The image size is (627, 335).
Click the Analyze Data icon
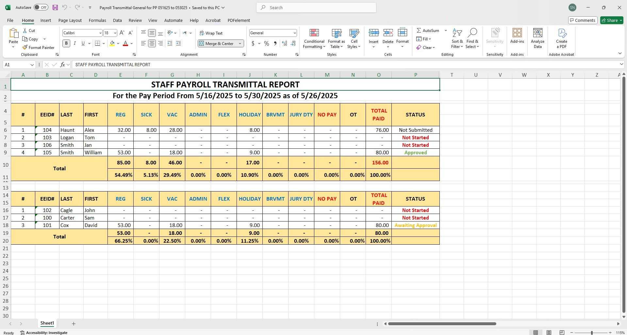point(537,33)
